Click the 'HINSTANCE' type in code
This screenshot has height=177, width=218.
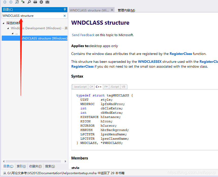point(89,117)
